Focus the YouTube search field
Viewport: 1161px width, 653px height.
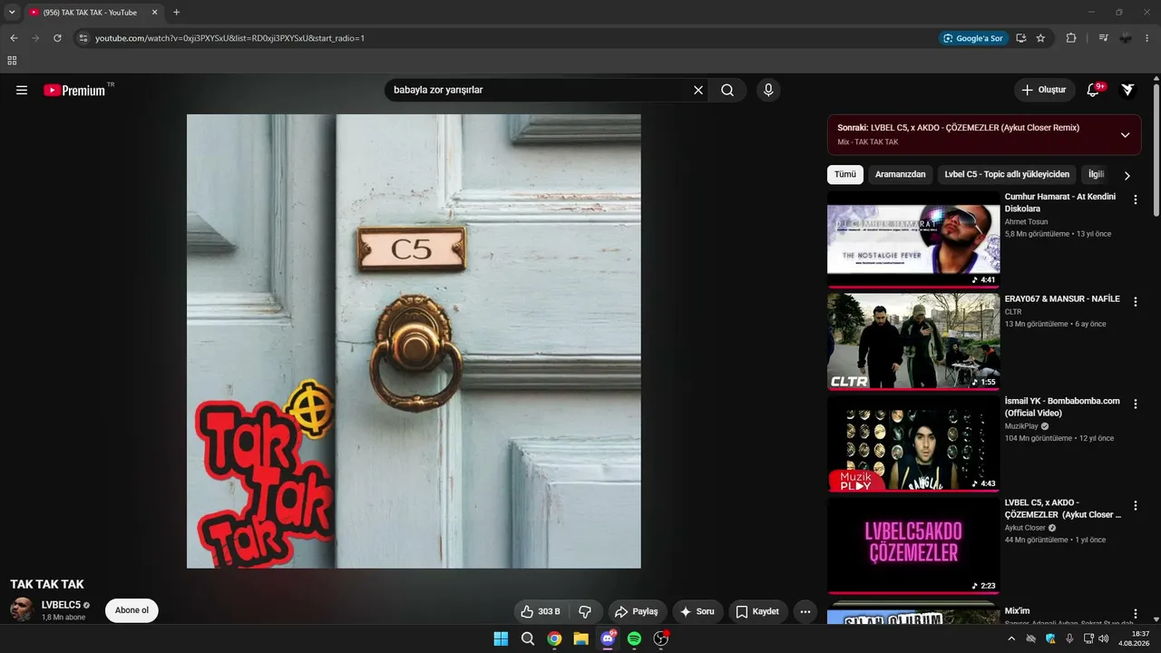click(x=539, y=90)
